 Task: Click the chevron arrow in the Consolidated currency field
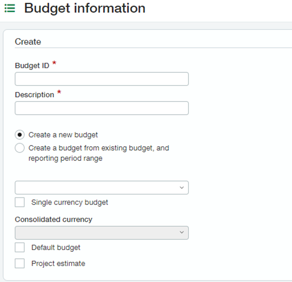click(182, 232)
